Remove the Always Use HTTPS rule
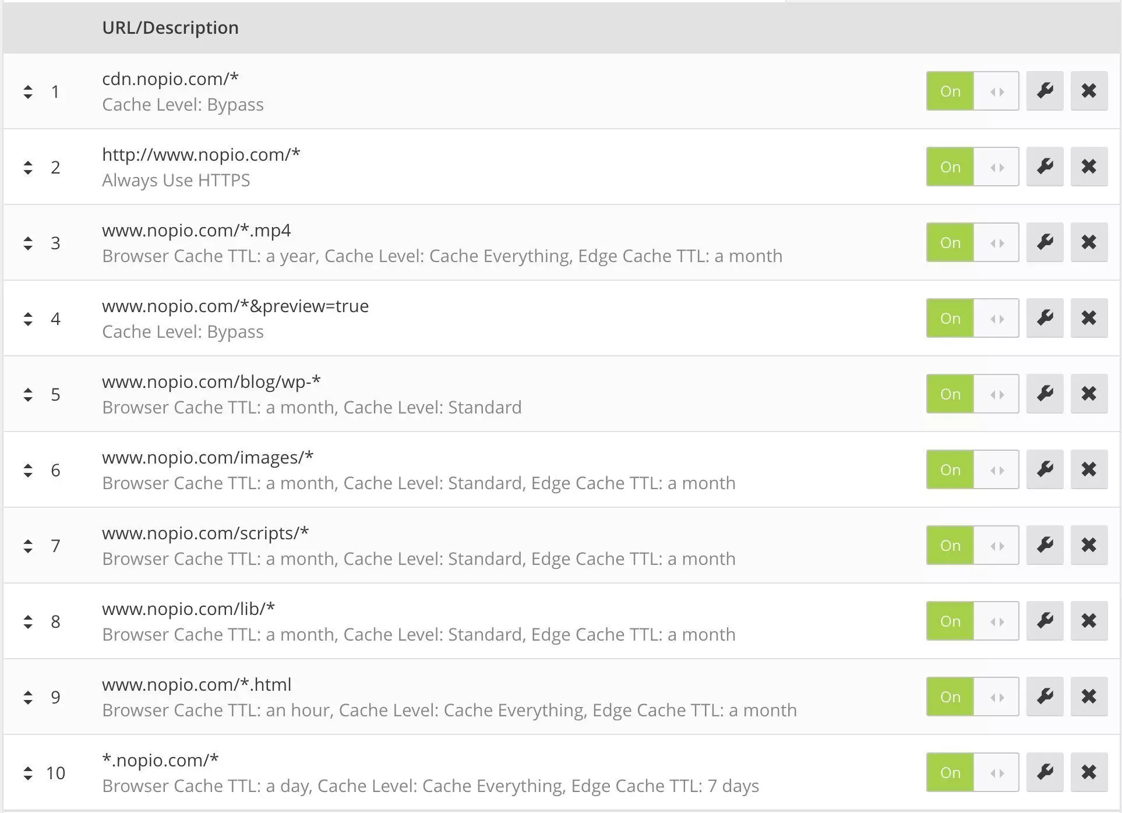This screenshot has height=813, width=1122. (x=1089, y=167)
